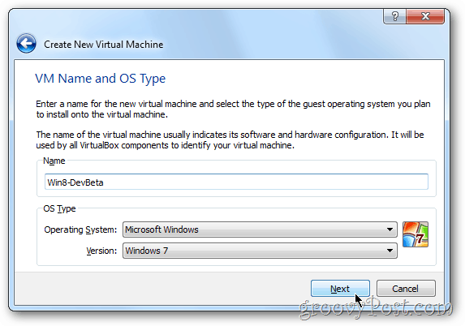Expand the Version dropdown showing Windows 7
Viewport: 465px width, 326px height.
(260, 251)
